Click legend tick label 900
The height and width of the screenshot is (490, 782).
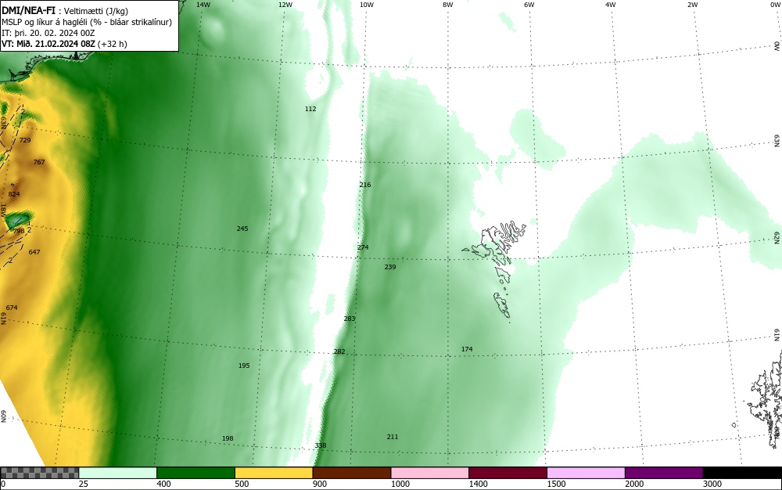click(x=320, y=484)
